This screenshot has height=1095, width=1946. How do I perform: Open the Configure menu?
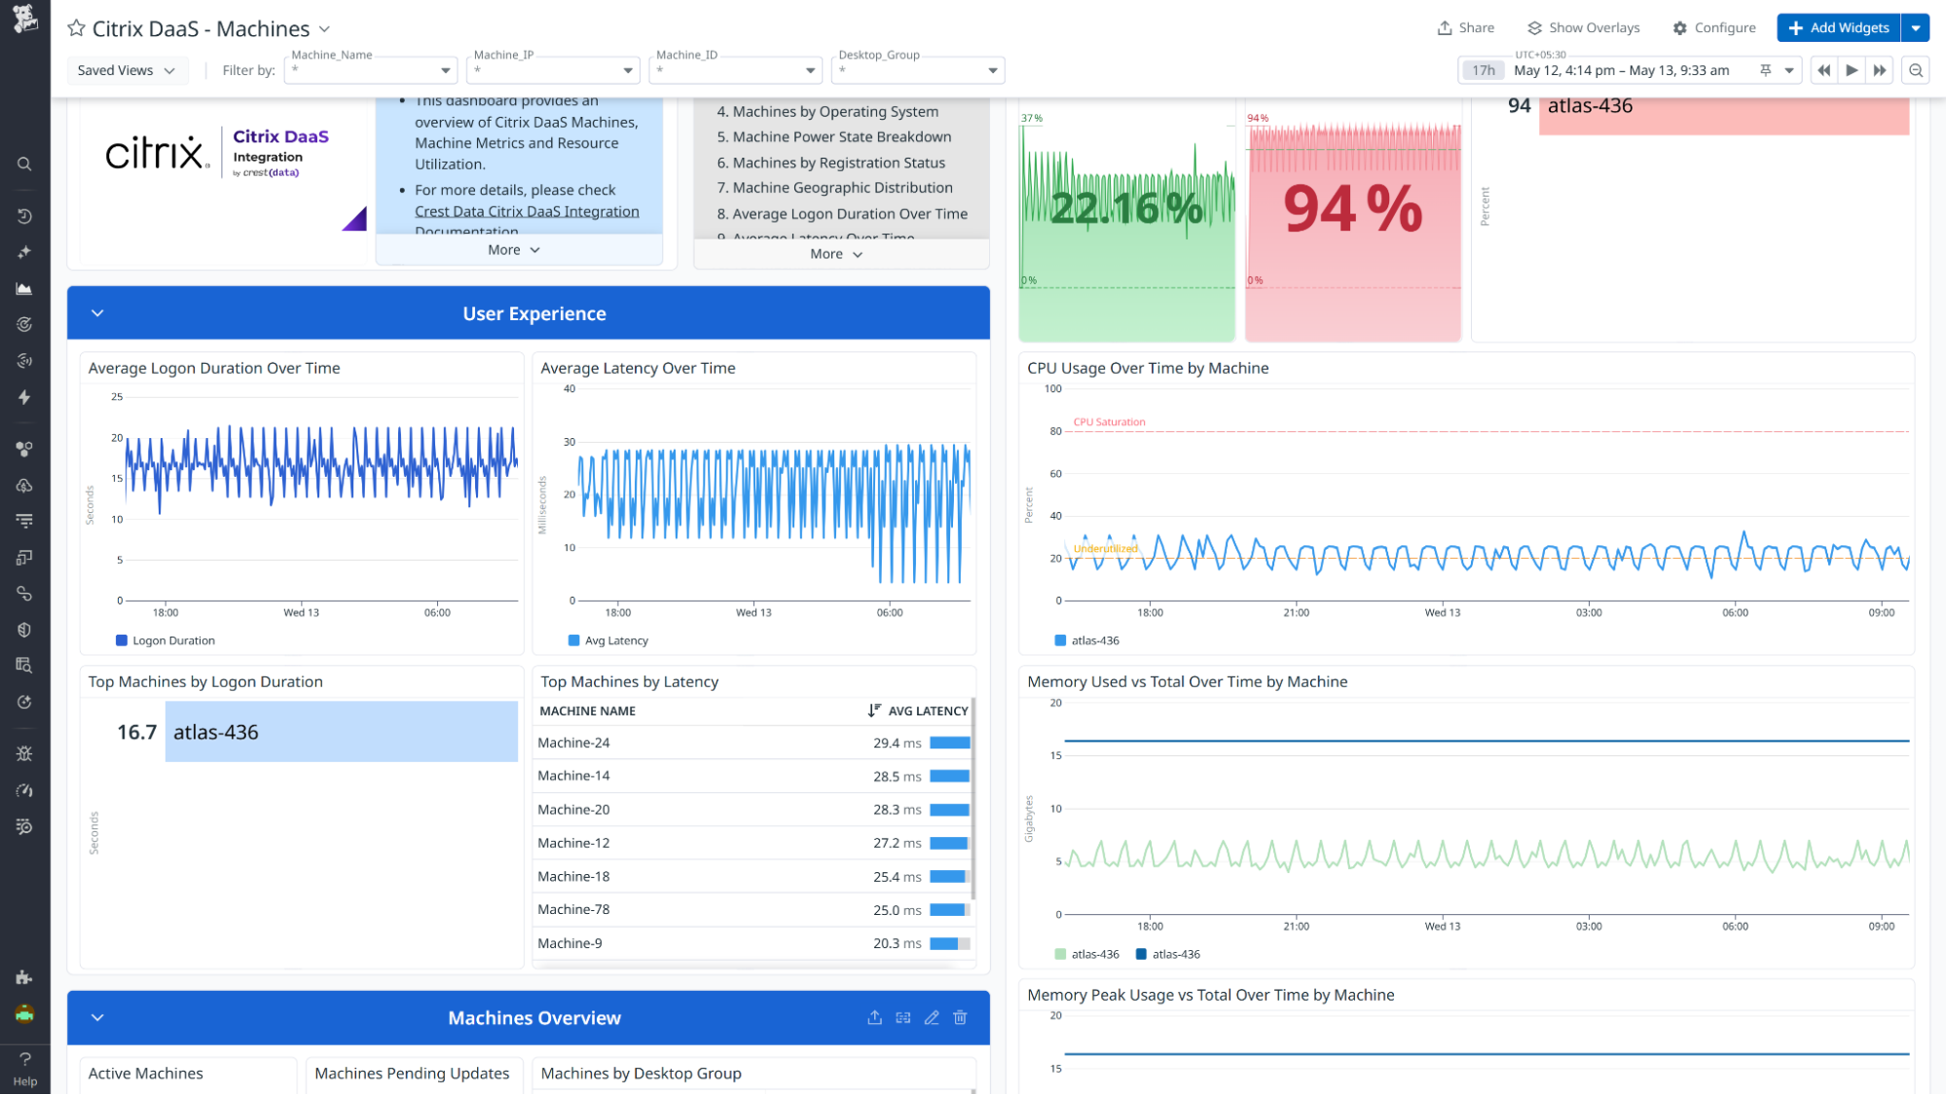pos(1714,28)
